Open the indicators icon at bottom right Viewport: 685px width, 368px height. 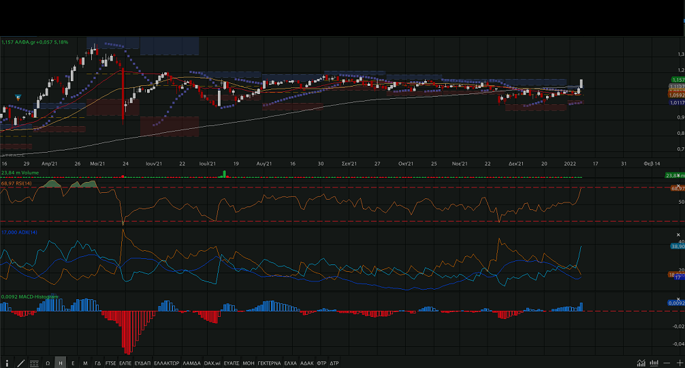654,363
